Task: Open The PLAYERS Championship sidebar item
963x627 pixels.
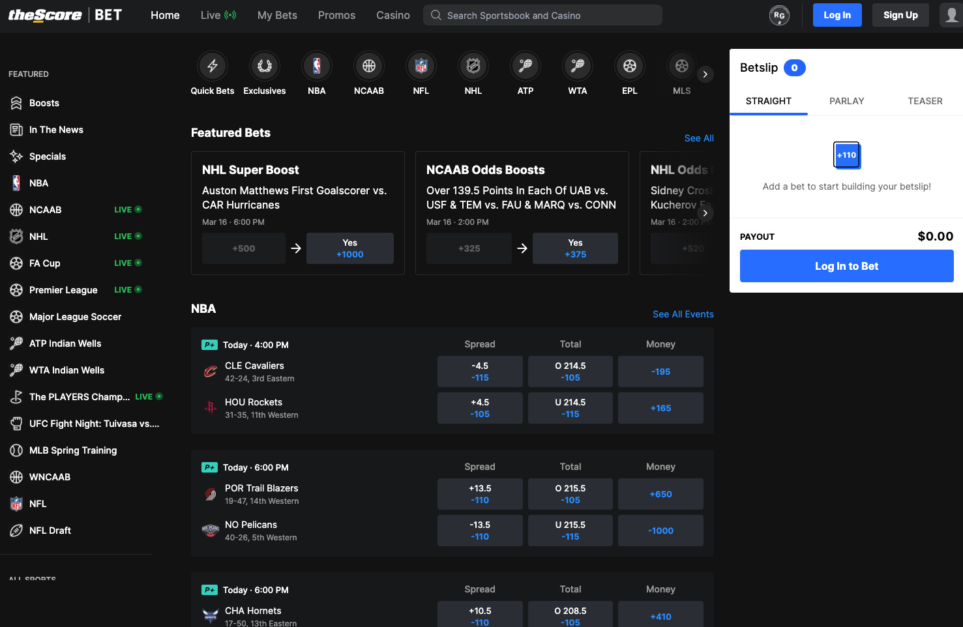Action: (x=78, y=397)
